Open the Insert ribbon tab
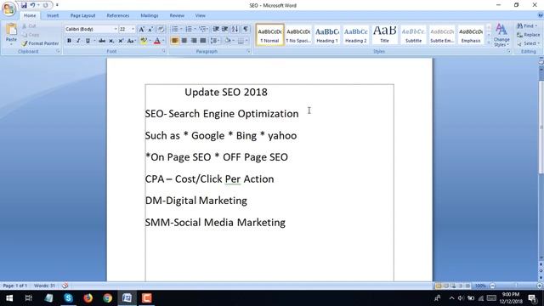 point(53,15)
